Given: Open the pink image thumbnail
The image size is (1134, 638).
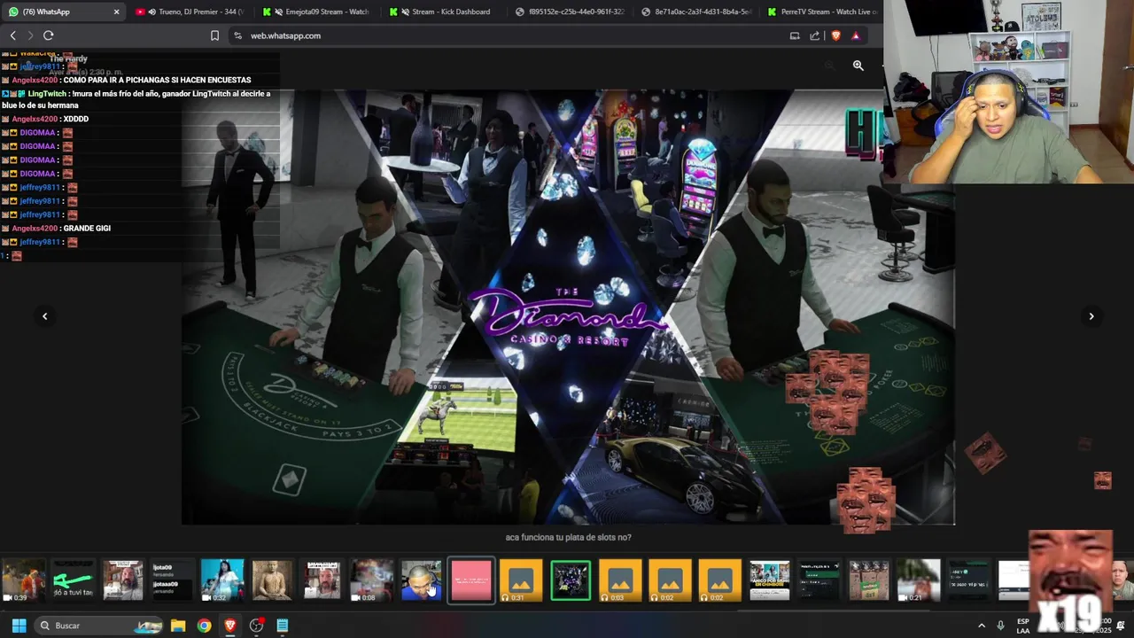Looking at the screenshot, I should point(470,580).
